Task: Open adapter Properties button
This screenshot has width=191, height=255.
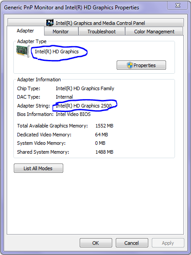Action: [x=141, y=65]
